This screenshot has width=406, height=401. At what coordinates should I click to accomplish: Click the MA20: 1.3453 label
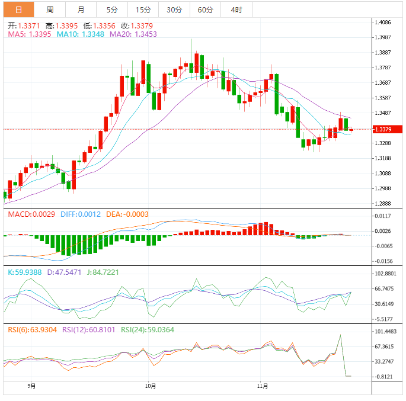(x=133, y=34)
